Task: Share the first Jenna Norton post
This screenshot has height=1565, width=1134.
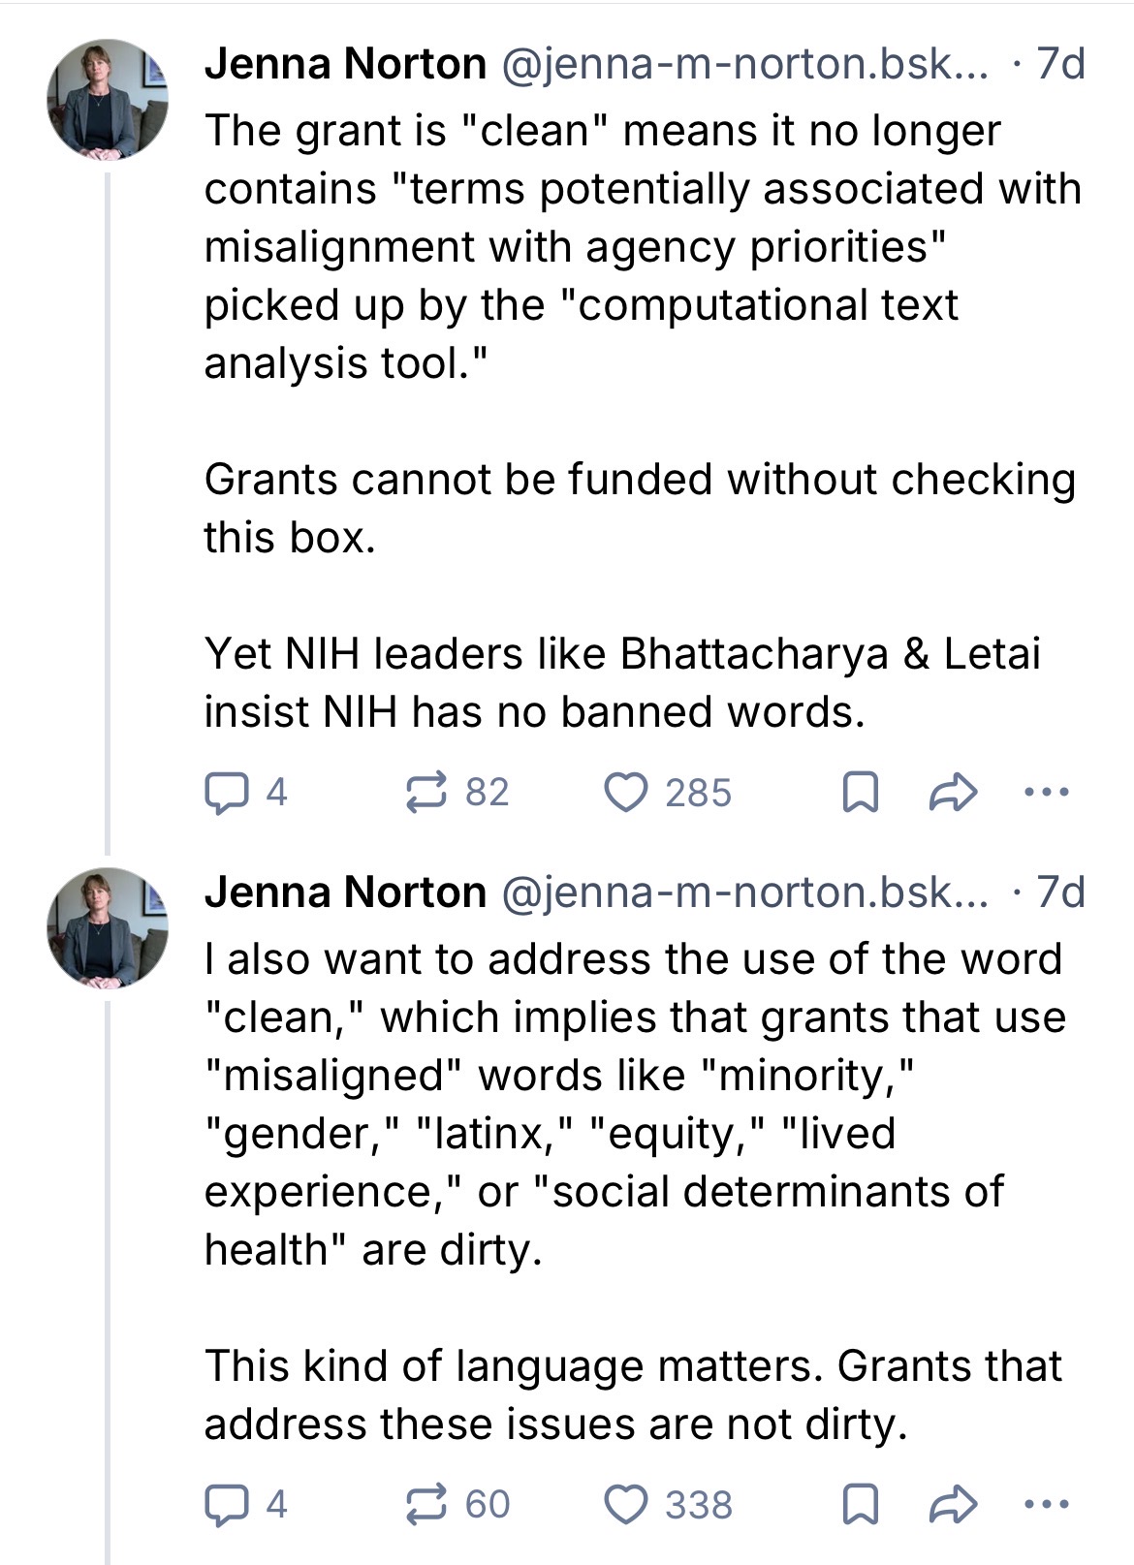Action: pos(953,792)
